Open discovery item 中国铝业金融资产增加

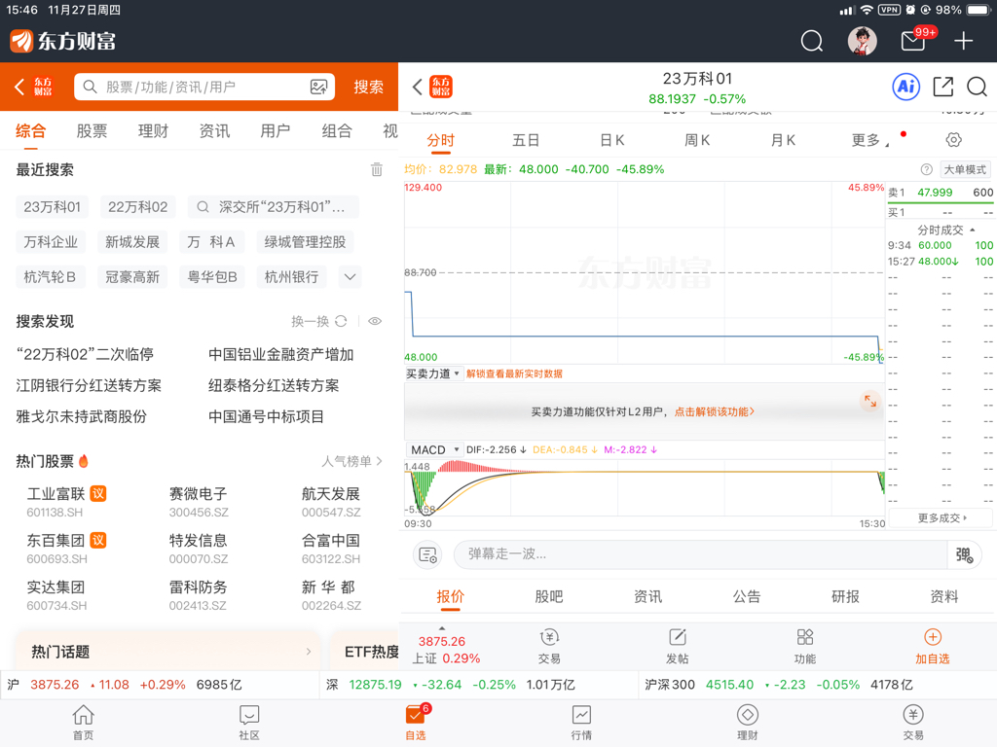pos(281,354)
